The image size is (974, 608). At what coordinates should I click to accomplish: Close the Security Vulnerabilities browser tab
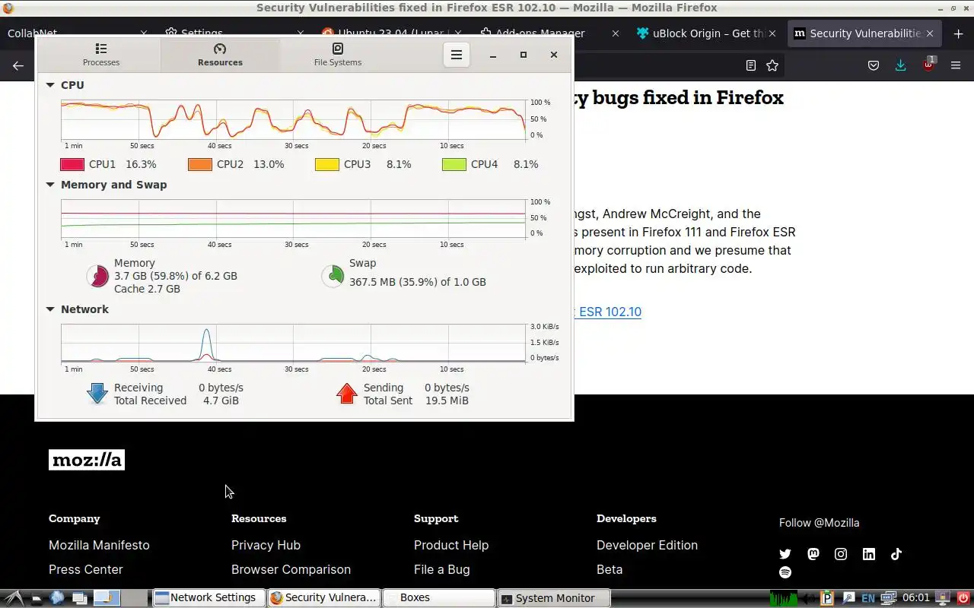click(930, 33)
